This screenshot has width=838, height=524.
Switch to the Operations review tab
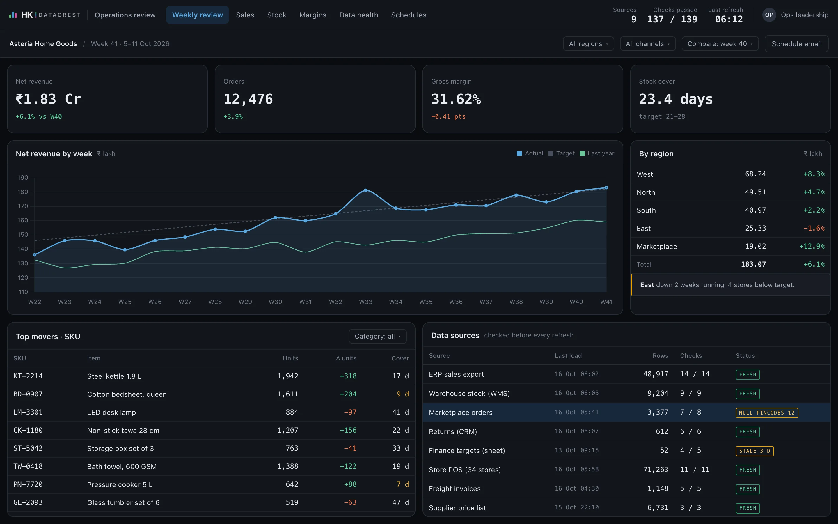click(125, 15)
